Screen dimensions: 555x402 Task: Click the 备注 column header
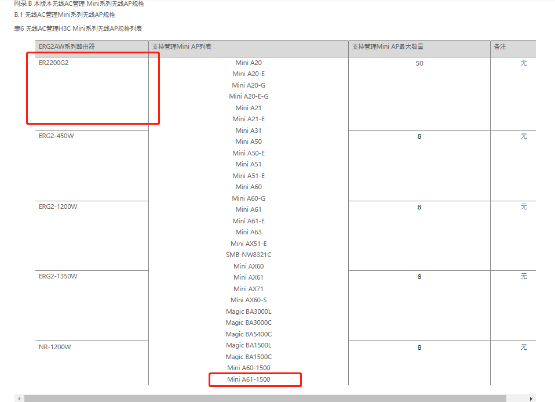pyautogui.click(x=513, y=49)
